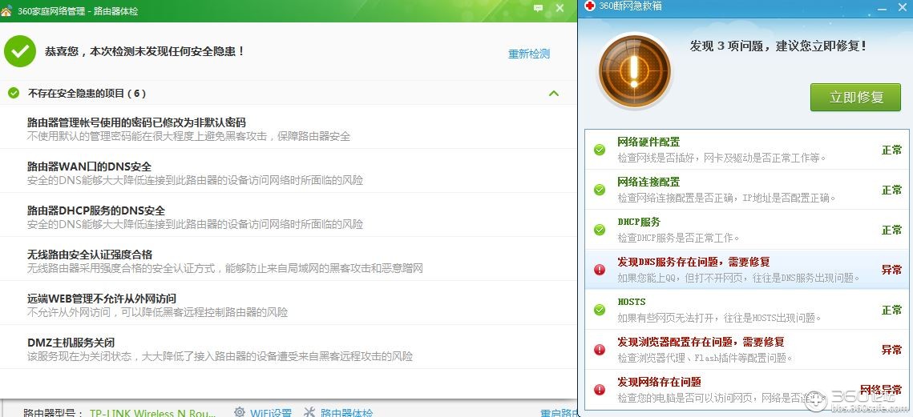Select the 发现网络存在问题 row
913x417 pixels.
tap(746, 390)
